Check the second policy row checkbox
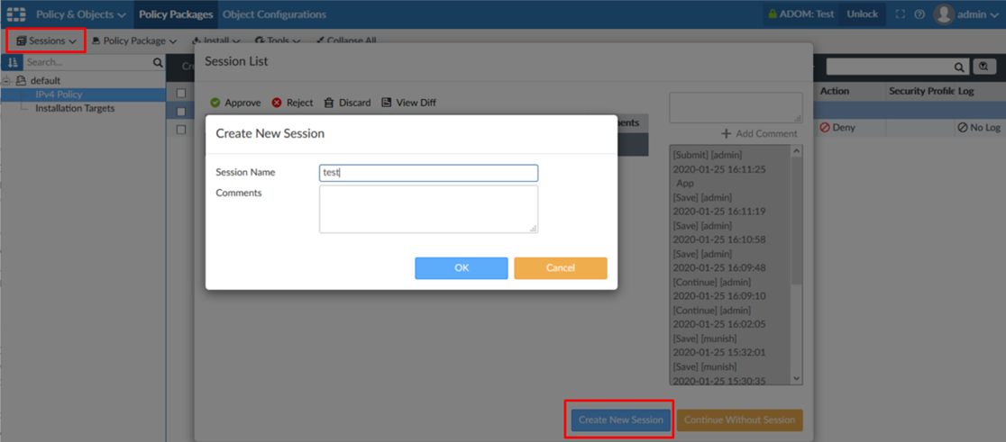The image size is (1006, 442). tap(181, 112)
